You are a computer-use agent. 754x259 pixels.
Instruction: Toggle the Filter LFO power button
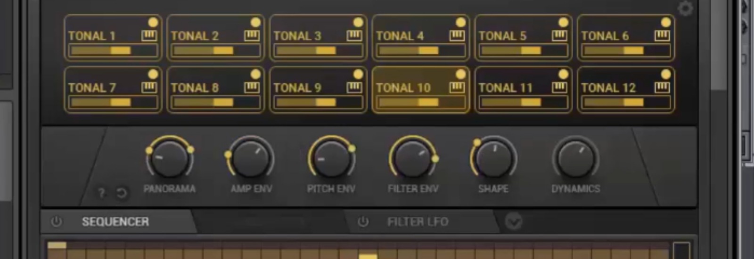[x=362, y=221]
